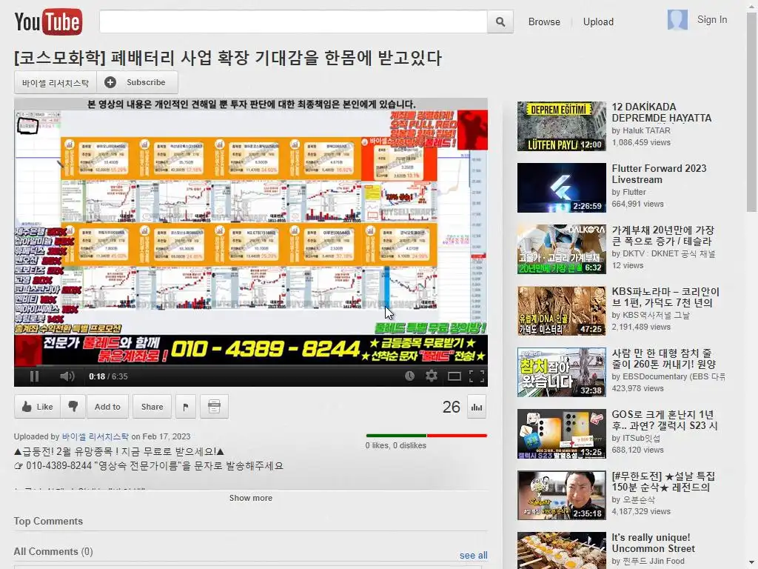758x569 pixels.
Task: Subscribe to the channel
Action: (137, 83)
